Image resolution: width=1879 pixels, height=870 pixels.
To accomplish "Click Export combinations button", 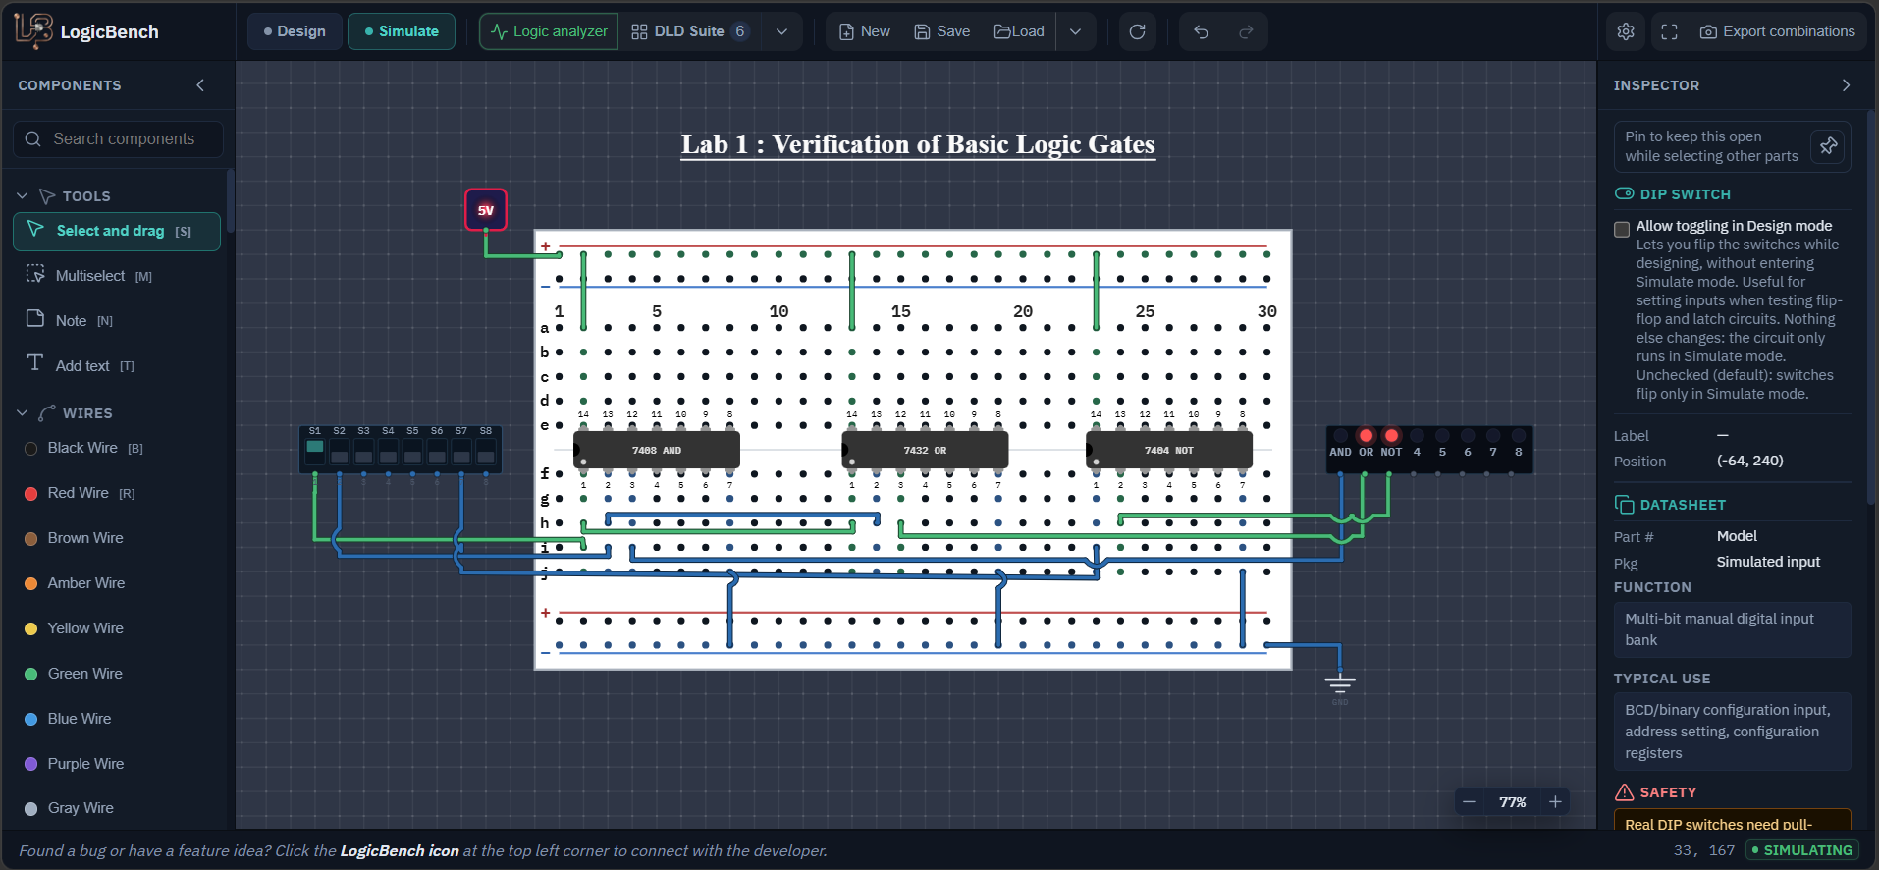I will click(1778, 31).
